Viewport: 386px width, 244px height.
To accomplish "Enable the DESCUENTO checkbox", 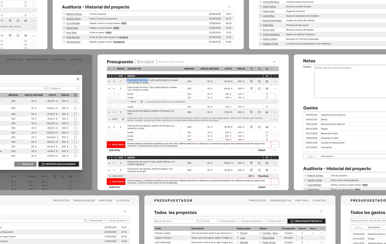I will coord(110,176).
